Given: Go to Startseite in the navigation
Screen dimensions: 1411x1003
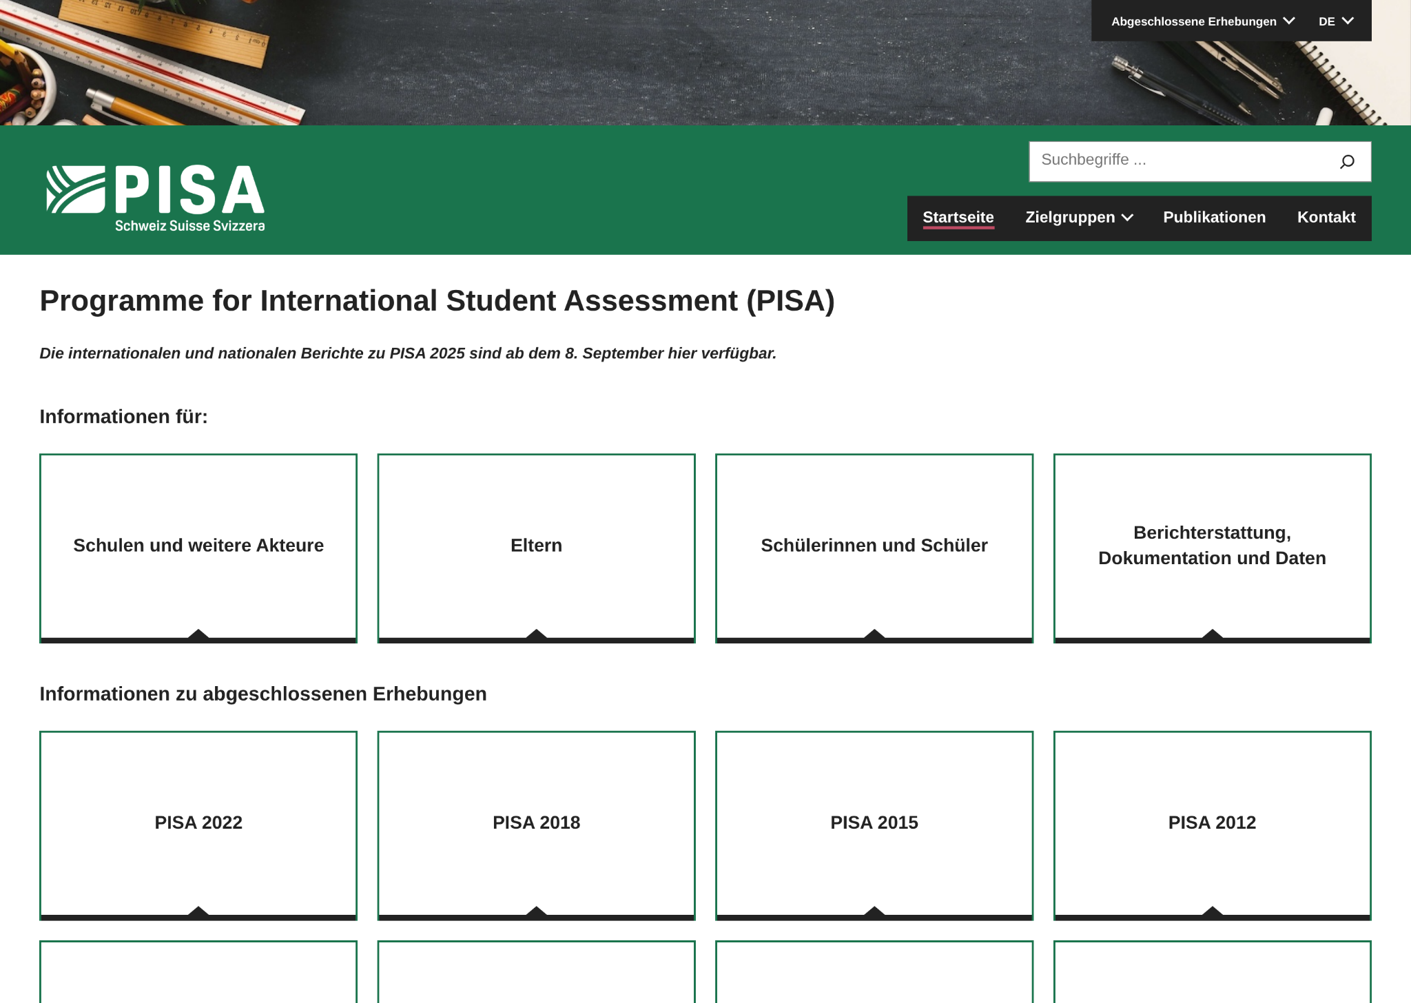Looking at the screenshot, I should (958, 218).
